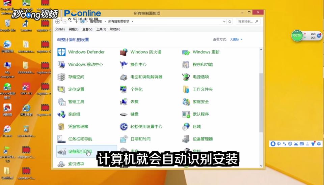
Task: Open 设备管理器 icon
Action: [x=186, y=139]
